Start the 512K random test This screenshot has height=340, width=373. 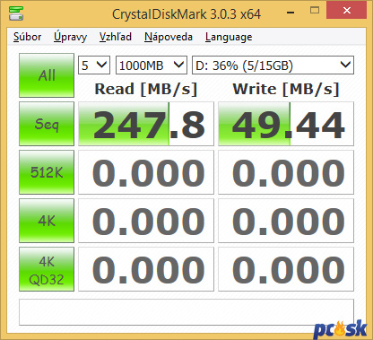point(47,172)
